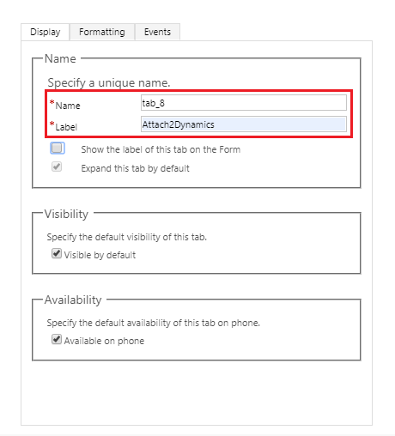This screenshot has height=436, width=395.
Task: Click the Visible by default label text
Action: point(100,255)
